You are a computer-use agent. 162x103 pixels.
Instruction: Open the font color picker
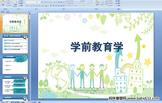point(46,6)
